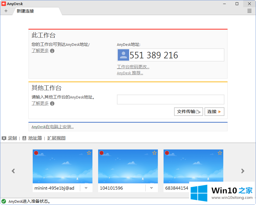Image resolution: width=256 pixels, height=205 pixels.
Task: Open AnyDesk 推荐 link
Action: click(130, 73)
